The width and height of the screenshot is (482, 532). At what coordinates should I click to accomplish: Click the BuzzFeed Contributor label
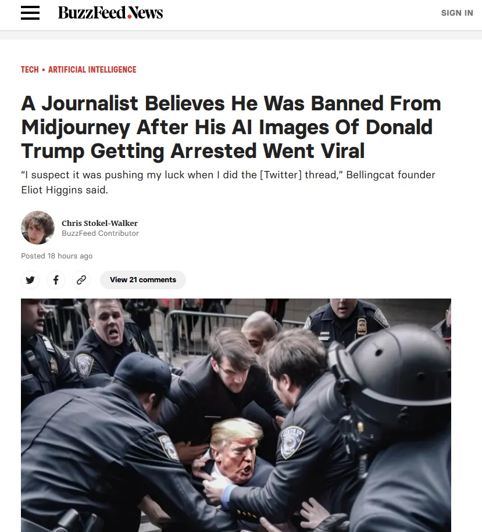[x=100, y=233]
